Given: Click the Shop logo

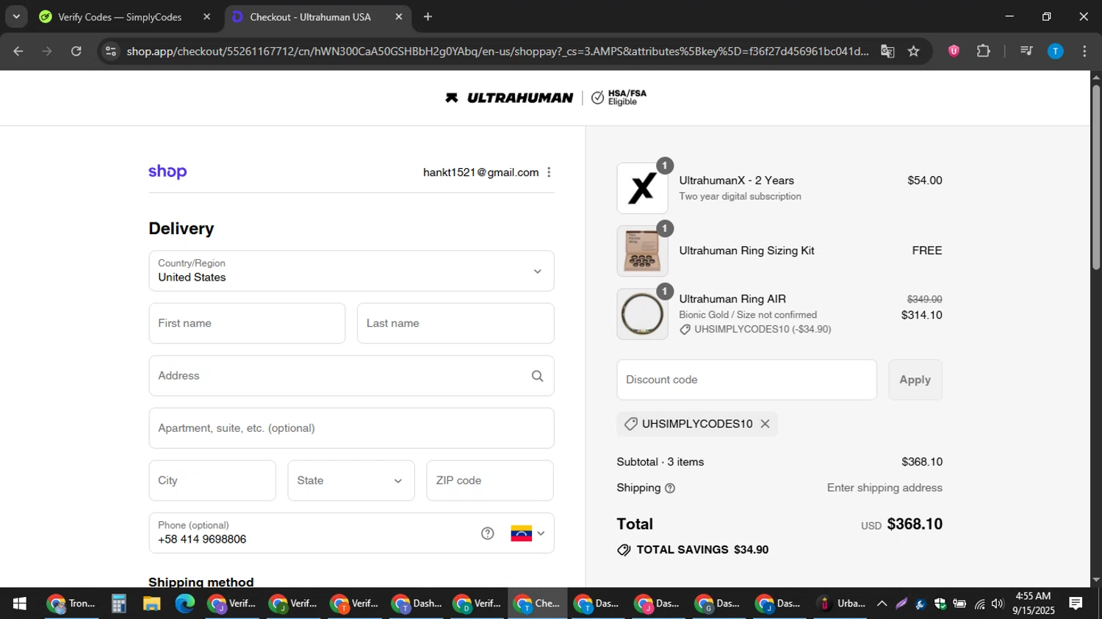Looking at the screenshot, I should click(x=168, y=172).
